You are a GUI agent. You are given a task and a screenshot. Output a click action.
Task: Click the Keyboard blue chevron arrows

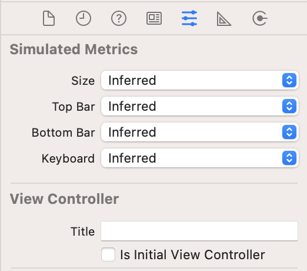click(289, 158)
